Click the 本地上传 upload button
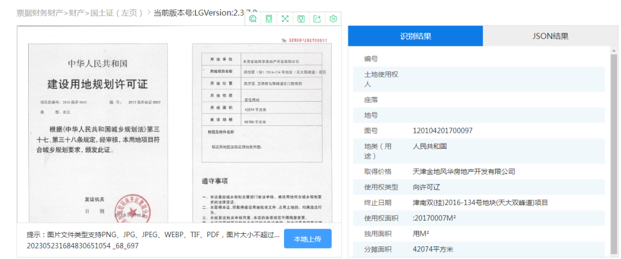The height and width of the screenshot is (259, 621). [x=308, y=239]
